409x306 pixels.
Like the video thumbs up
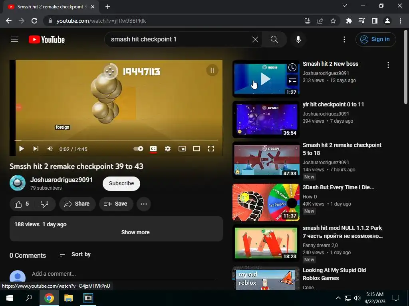(x=22, y=204)
